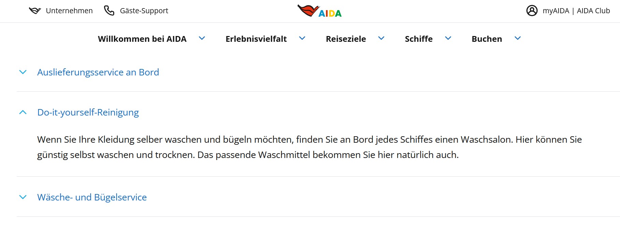620x229 pixels.
Task: Open the Erlebnisvielfalt menu
Action: coord(256,39)
